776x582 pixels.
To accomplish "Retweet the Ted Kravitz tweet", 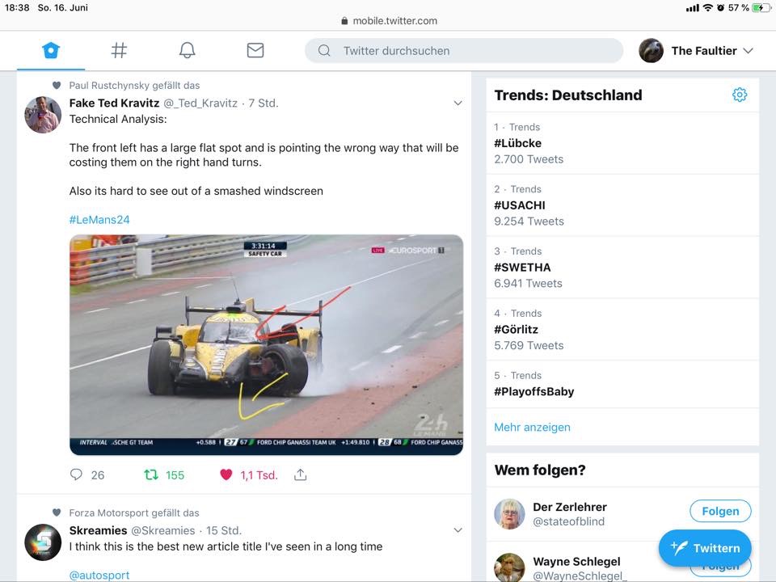I will (x=151, y=475).
